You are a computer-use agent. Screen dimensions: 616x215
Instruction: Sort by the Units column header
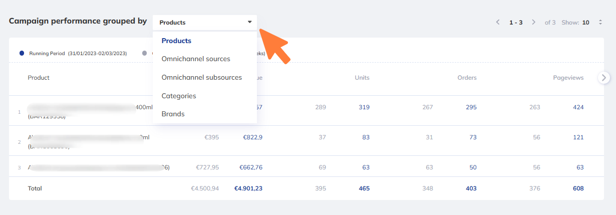click(362, 78)
